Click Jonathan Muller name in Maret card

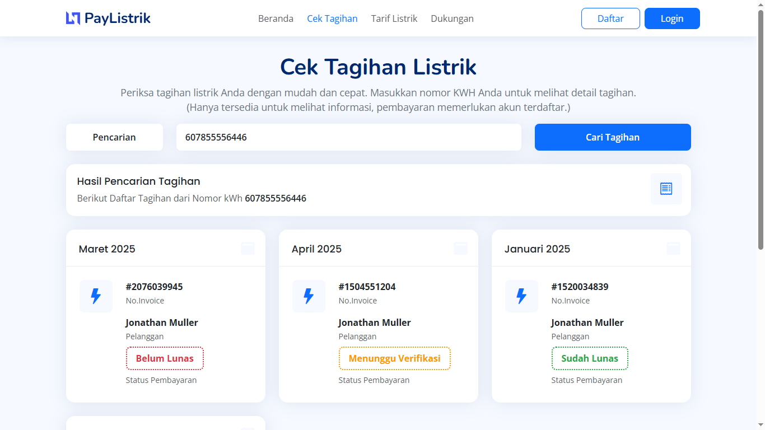162,322
